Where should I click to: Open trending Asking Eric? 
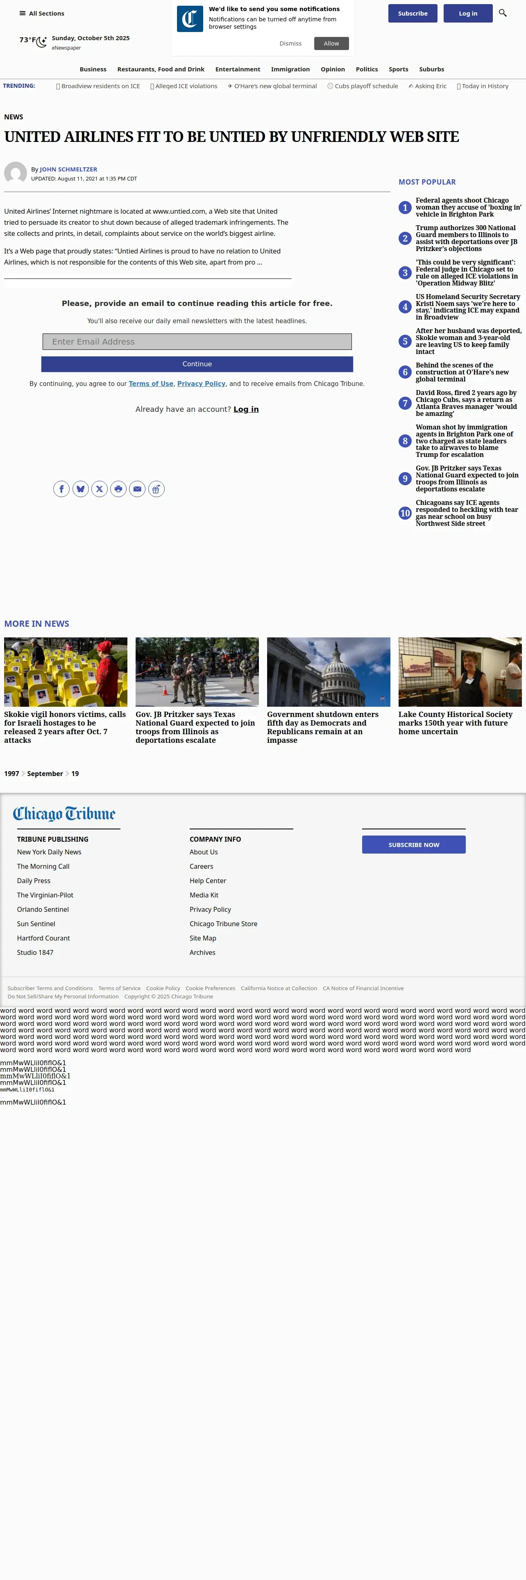[427, 87]
